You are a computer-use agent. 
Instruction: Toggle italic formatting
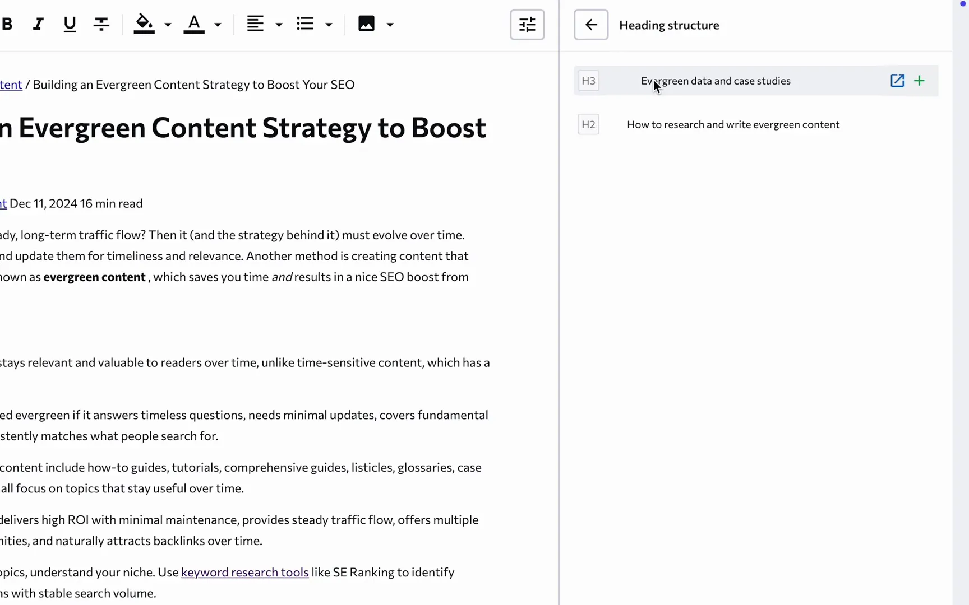coord(38,24)
